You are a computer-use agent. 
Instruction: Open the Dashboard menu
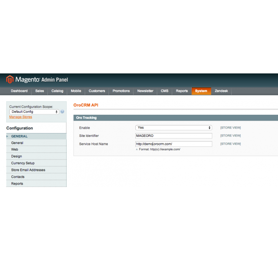pos(19,91)
